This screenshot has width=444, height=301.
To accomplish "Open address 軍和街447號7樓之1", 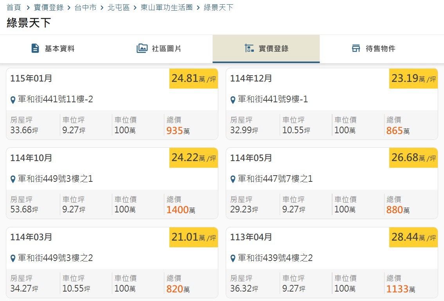I will 275,179.
